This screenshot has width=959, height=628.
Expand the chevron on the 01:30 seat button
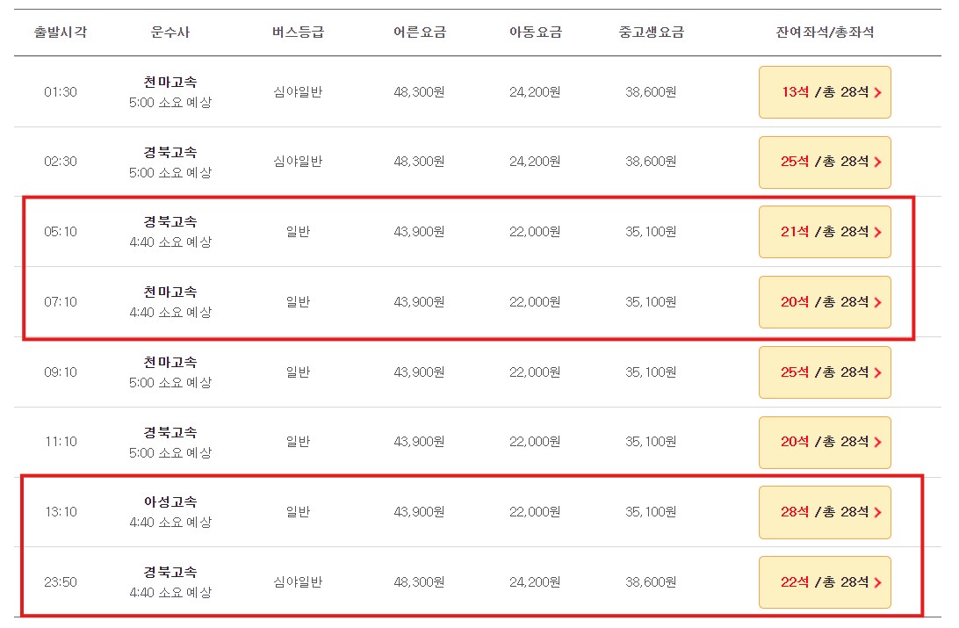click(880, 91)
